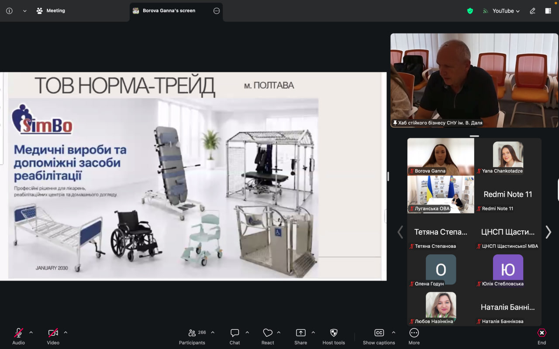The height and width of the screenshot is (349, 559).
Task: Select Олена Годун's avatar with letter O
Action: tap(441, 270)
